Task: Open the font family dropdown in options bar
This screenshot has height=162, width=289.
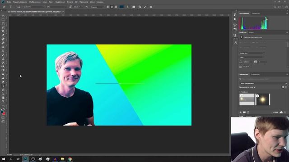Action: pyautogui.click(x=34, y=7)
